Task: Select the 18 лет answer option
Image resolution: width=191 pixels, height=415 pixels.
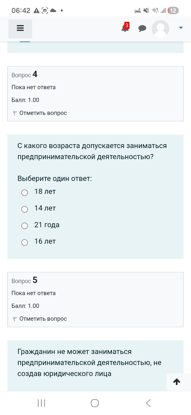Action: 25,193
